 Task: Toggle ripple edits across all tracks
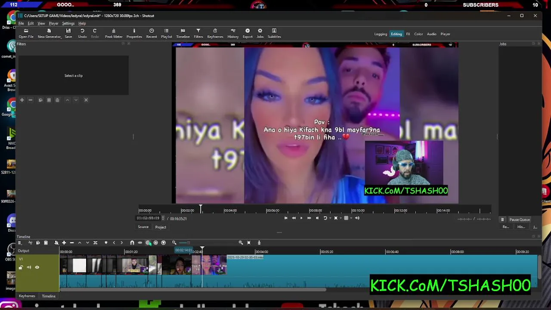pyautogui.click(x=155, y=243)
